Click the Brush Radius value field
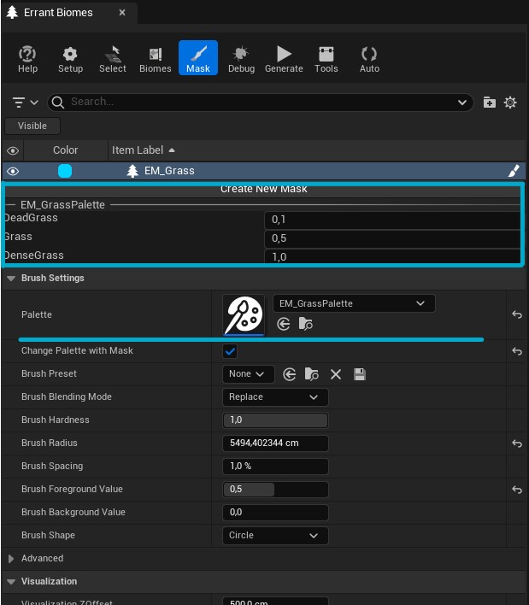Image resolution: width=529 pixels, height=605 pixels. coord(275,443)
